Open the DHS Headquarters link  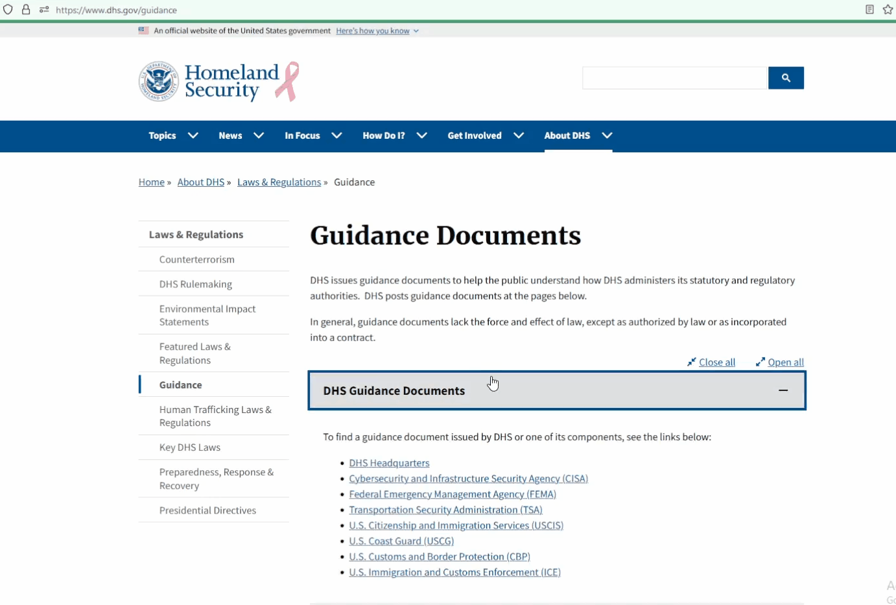point(389,463)
